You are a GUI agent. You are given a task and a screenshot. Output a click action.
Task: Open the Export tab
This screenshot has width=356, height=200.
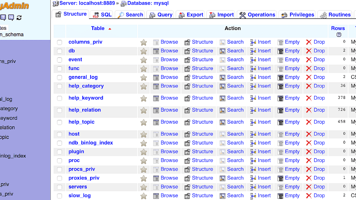[x=191, y=15]
